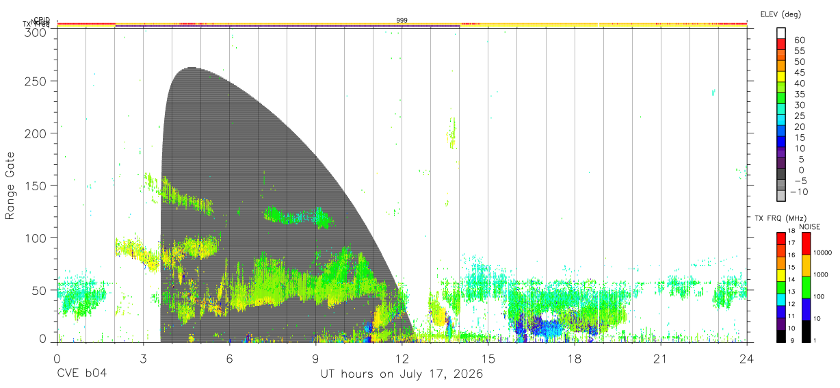Click the "30" label on ELEV scale
This screenshot has width=840, height=388.
800,105
